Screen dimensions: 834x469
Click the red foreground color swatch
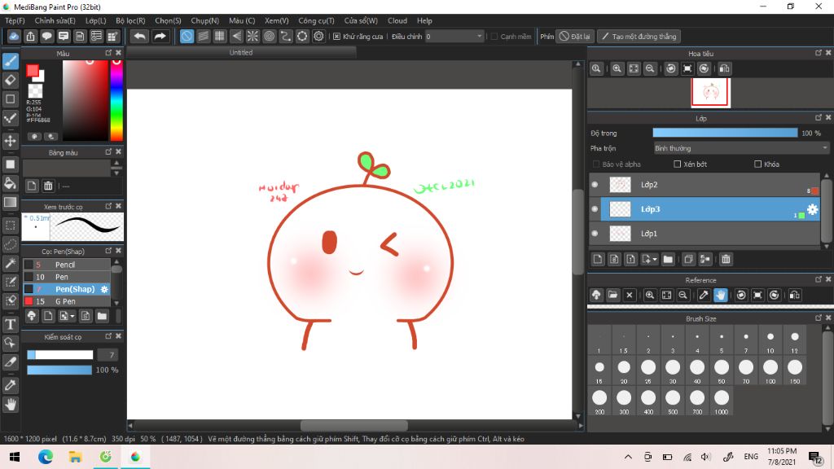[33, 70]
